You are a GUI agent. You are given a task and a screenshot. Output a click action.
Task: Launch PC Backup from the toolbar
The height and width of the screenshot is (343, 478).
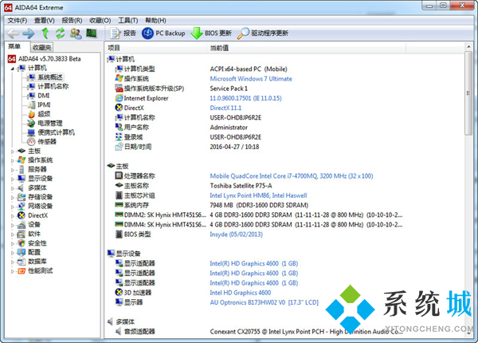pyautogui.click(x=163, y=33)
